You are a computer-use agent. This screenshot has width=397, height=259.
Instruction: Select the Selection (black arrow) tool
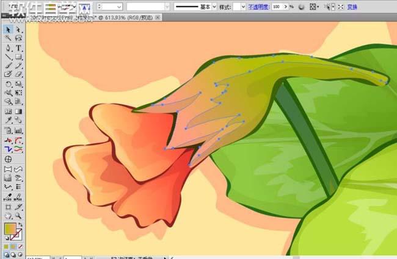coord(8,29)
